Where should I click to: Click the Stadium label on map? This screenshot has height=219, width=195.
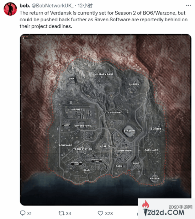(129, 131)
